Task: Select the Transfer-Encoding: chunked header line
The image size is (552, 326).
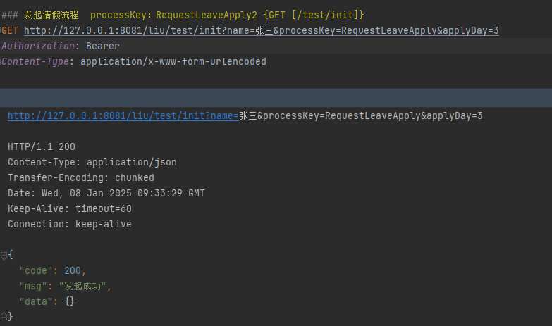Action: click(x=81, y=177)
